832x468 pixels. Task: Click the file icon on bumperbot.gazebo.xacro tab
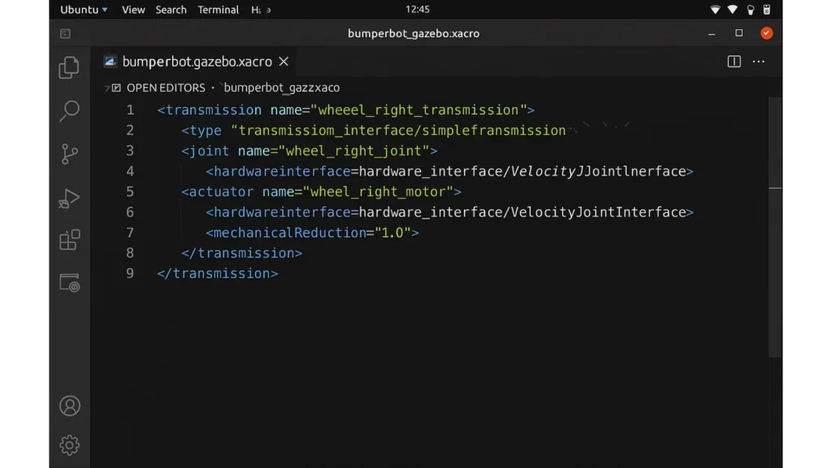pos(110,62)
